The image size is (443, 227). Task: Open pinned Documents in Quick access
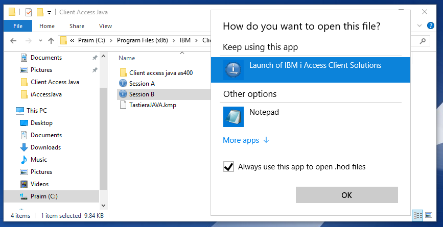coord(46,58)
